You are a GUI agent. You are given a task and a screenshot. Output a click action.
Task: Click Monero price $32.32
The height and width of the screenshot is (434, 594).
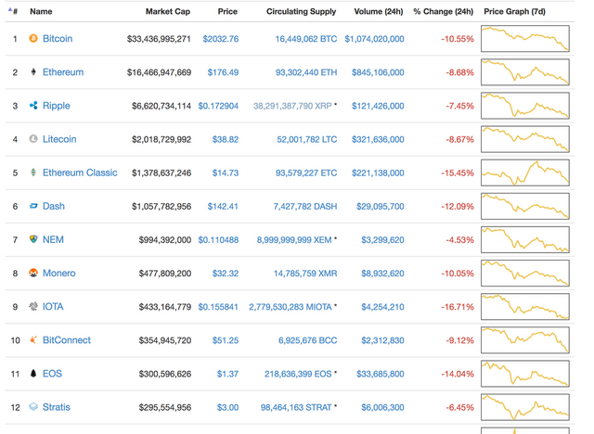coord(225,274)
